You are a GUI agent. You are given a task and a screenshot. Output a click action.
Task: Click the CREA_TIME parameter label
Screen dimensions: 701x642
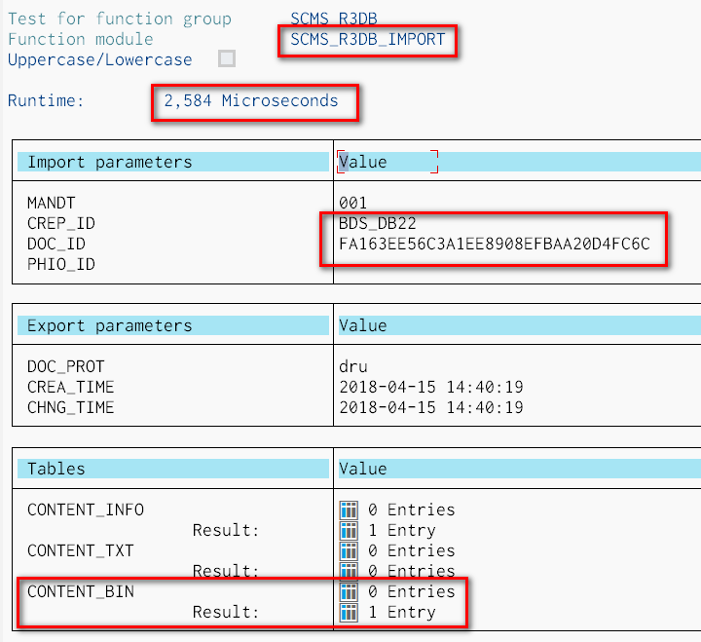(71, 387)
